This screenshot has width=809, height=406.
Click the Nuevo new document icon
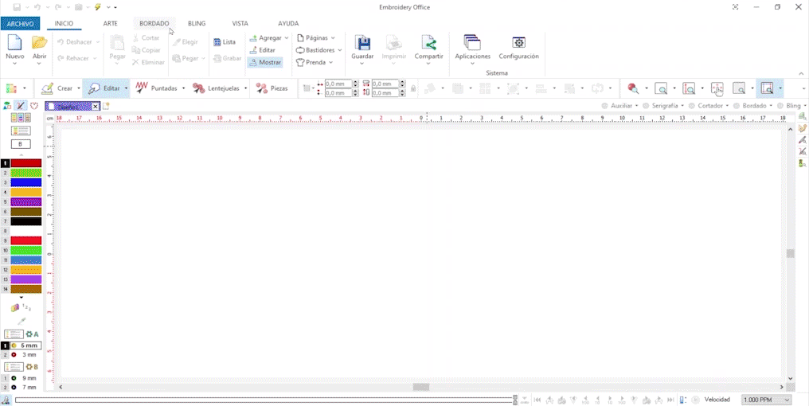[14, 44]
